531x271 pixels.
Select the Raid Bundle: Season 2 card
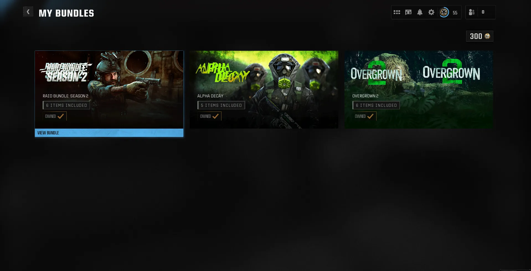[109, 90]
